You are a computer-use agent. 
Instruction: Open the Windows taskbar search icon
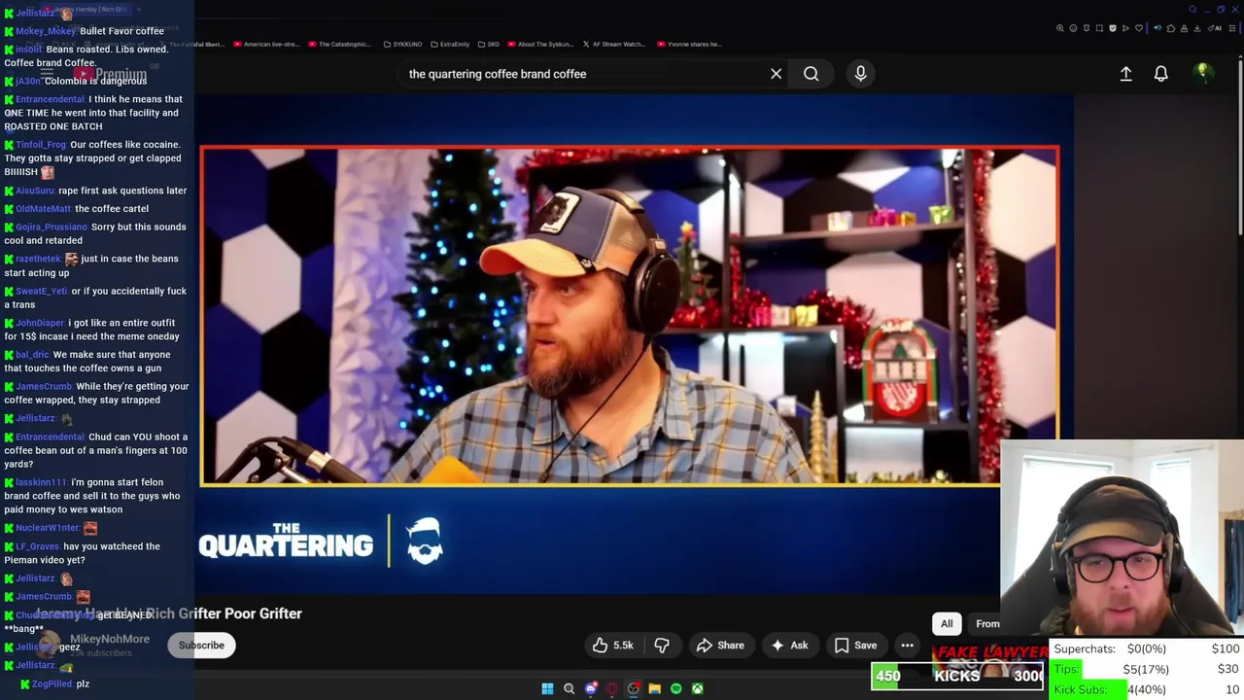pyautogui.click(x=569, y=688)
